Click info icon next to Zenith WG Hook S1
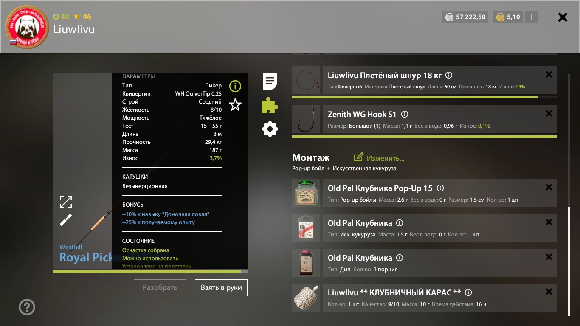 pos(405,114)
